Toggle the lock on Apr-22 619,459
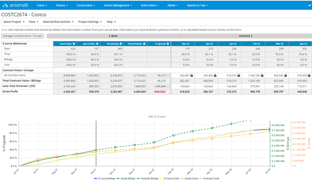The height and width of the screenshot is (182, 312). pyautogui.click(x=309, y=75)
